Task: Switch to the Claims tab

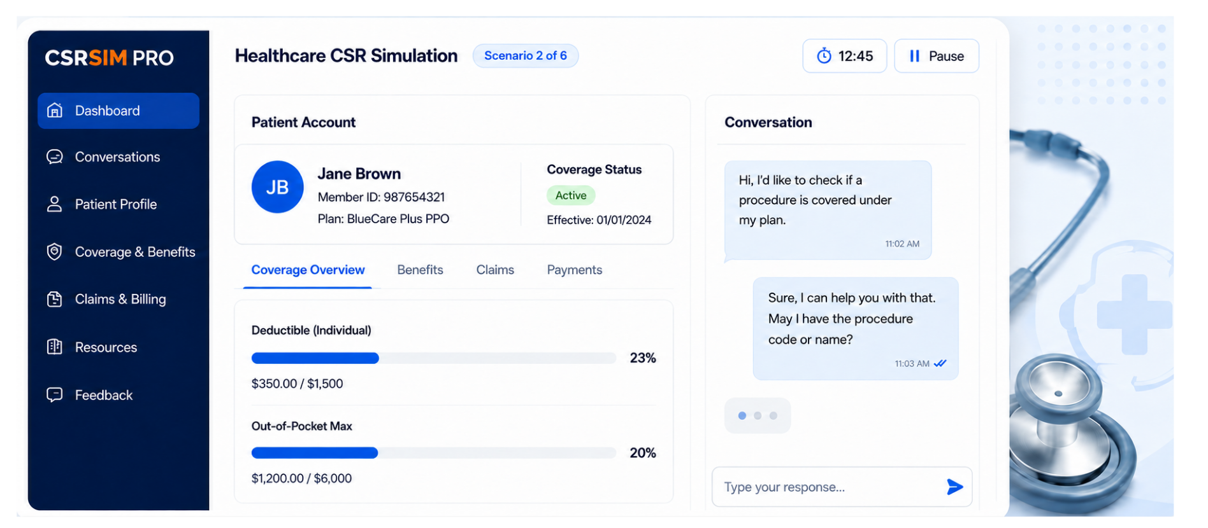Action: click(495, 270)
